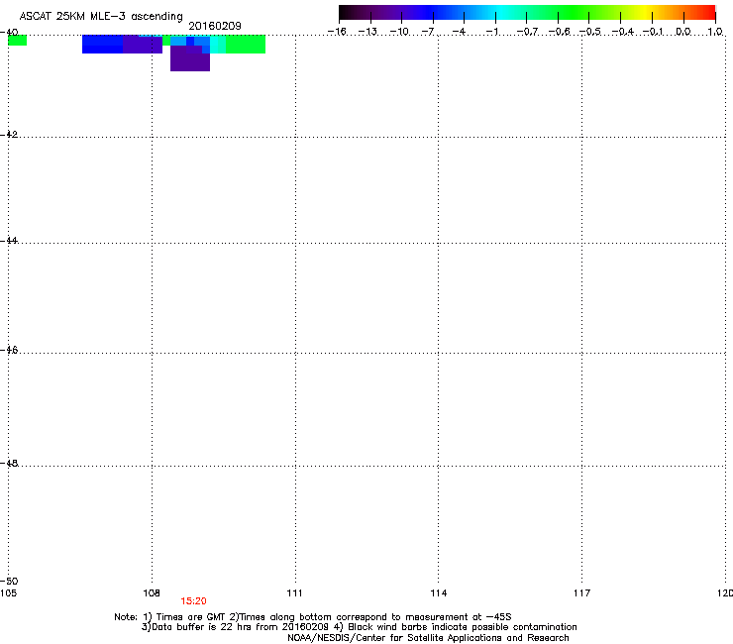Click the red 15:20 time stamp

click(193, 601)
